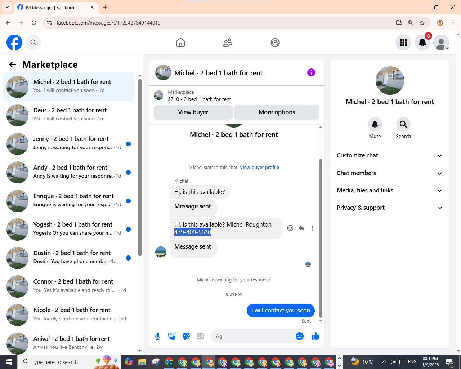This screenshot has width=461, height=369.
Task: Open File Explorer from taskbar
Action: click(142, 362)
